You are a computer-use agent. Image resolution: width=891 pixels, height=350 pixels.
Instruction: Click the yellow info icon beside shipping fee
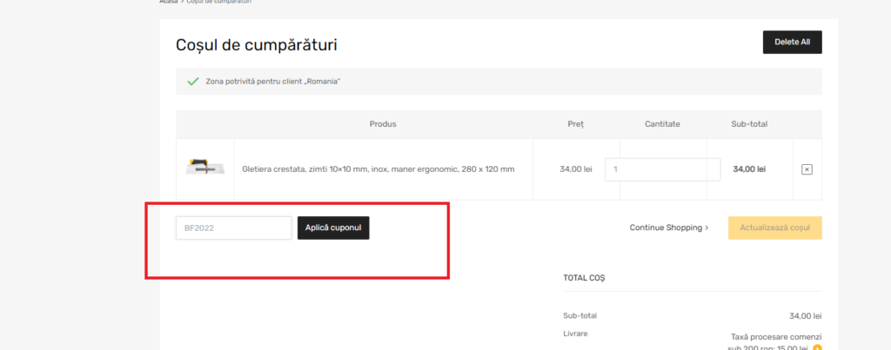click(817, 347)
